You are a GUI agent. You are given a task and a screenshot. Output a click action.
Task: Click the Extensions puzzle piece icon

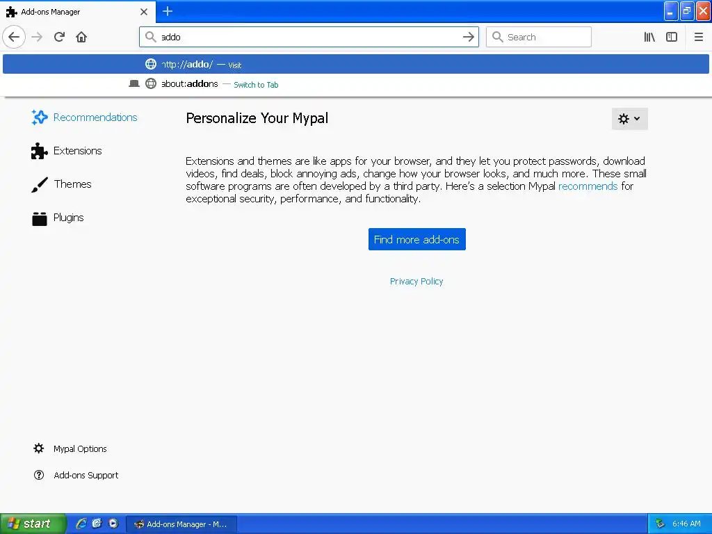click(40, 151)
